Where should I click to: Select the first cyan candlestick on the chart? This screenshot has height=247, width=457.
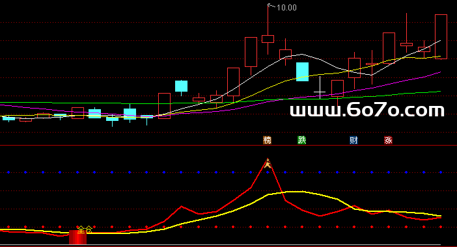[x=8, y=118]
